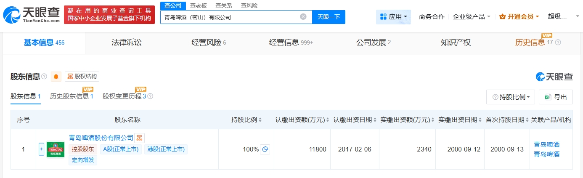
Task: Click the 天眼一下 search button
Action: click(x=329, y=17)
